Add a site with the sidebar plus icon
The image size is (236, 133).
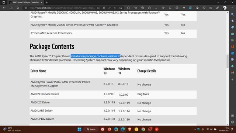click(232, 79)
